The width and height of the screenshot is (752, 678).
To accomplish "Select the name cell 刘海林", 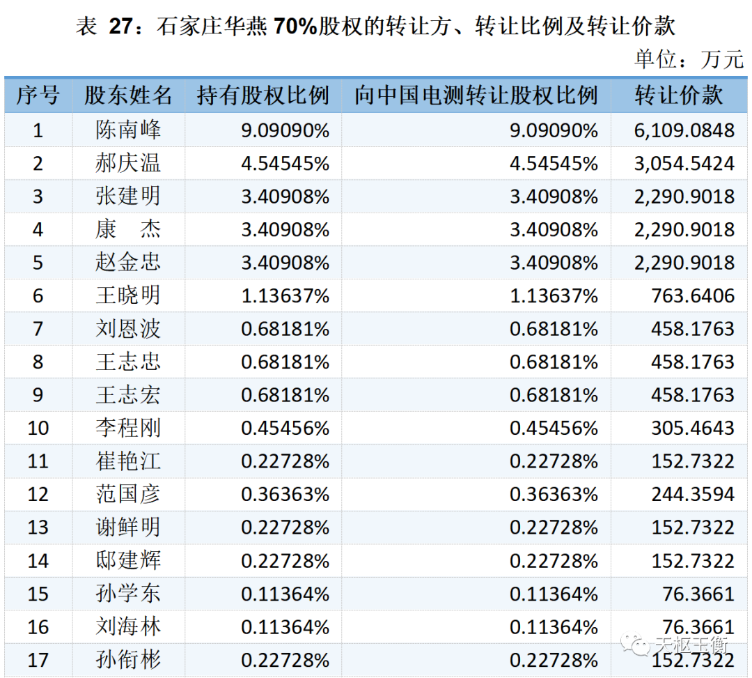I will (128, 626).
